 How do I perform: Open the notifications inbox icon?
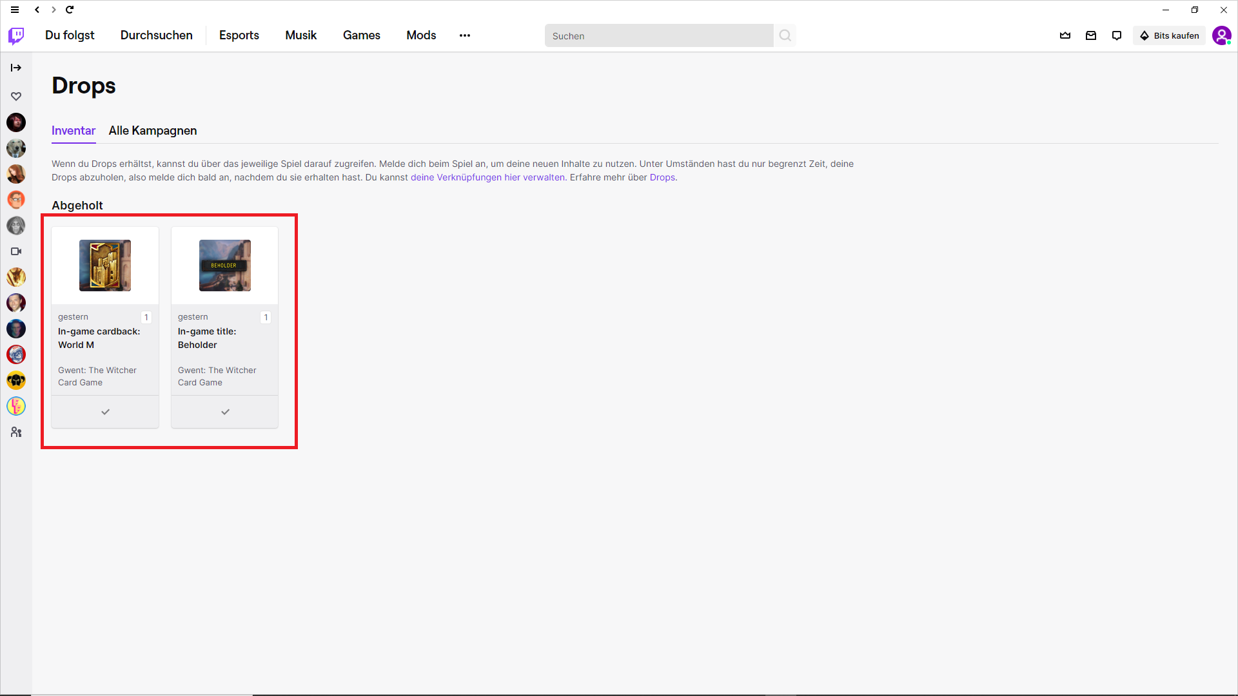[x=1091, y=35]
